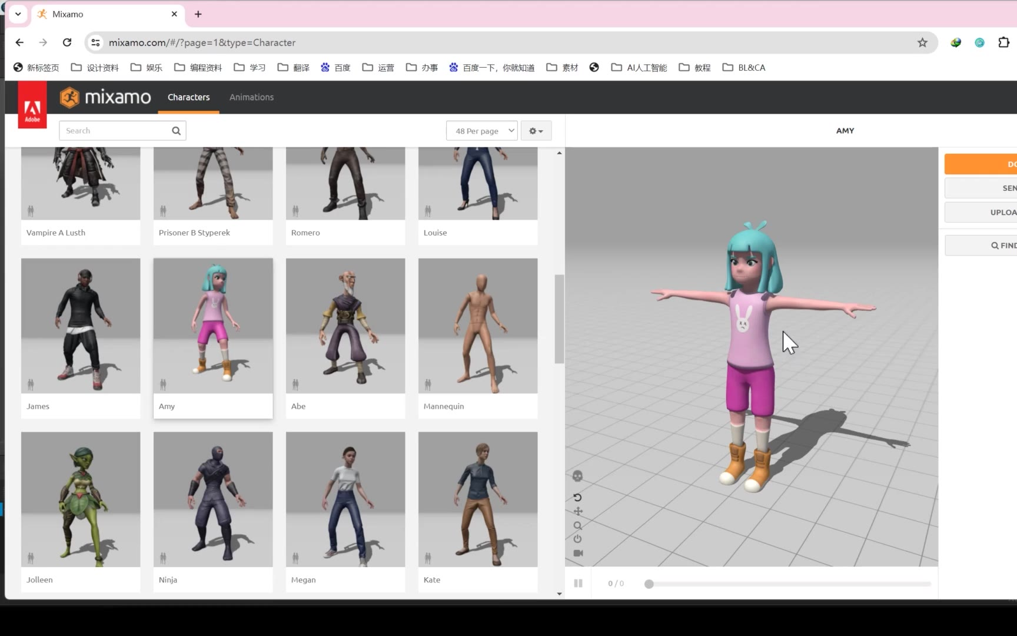
Task: Open the 翻译 bookmark folder
Action: click(x=293, y=68)
